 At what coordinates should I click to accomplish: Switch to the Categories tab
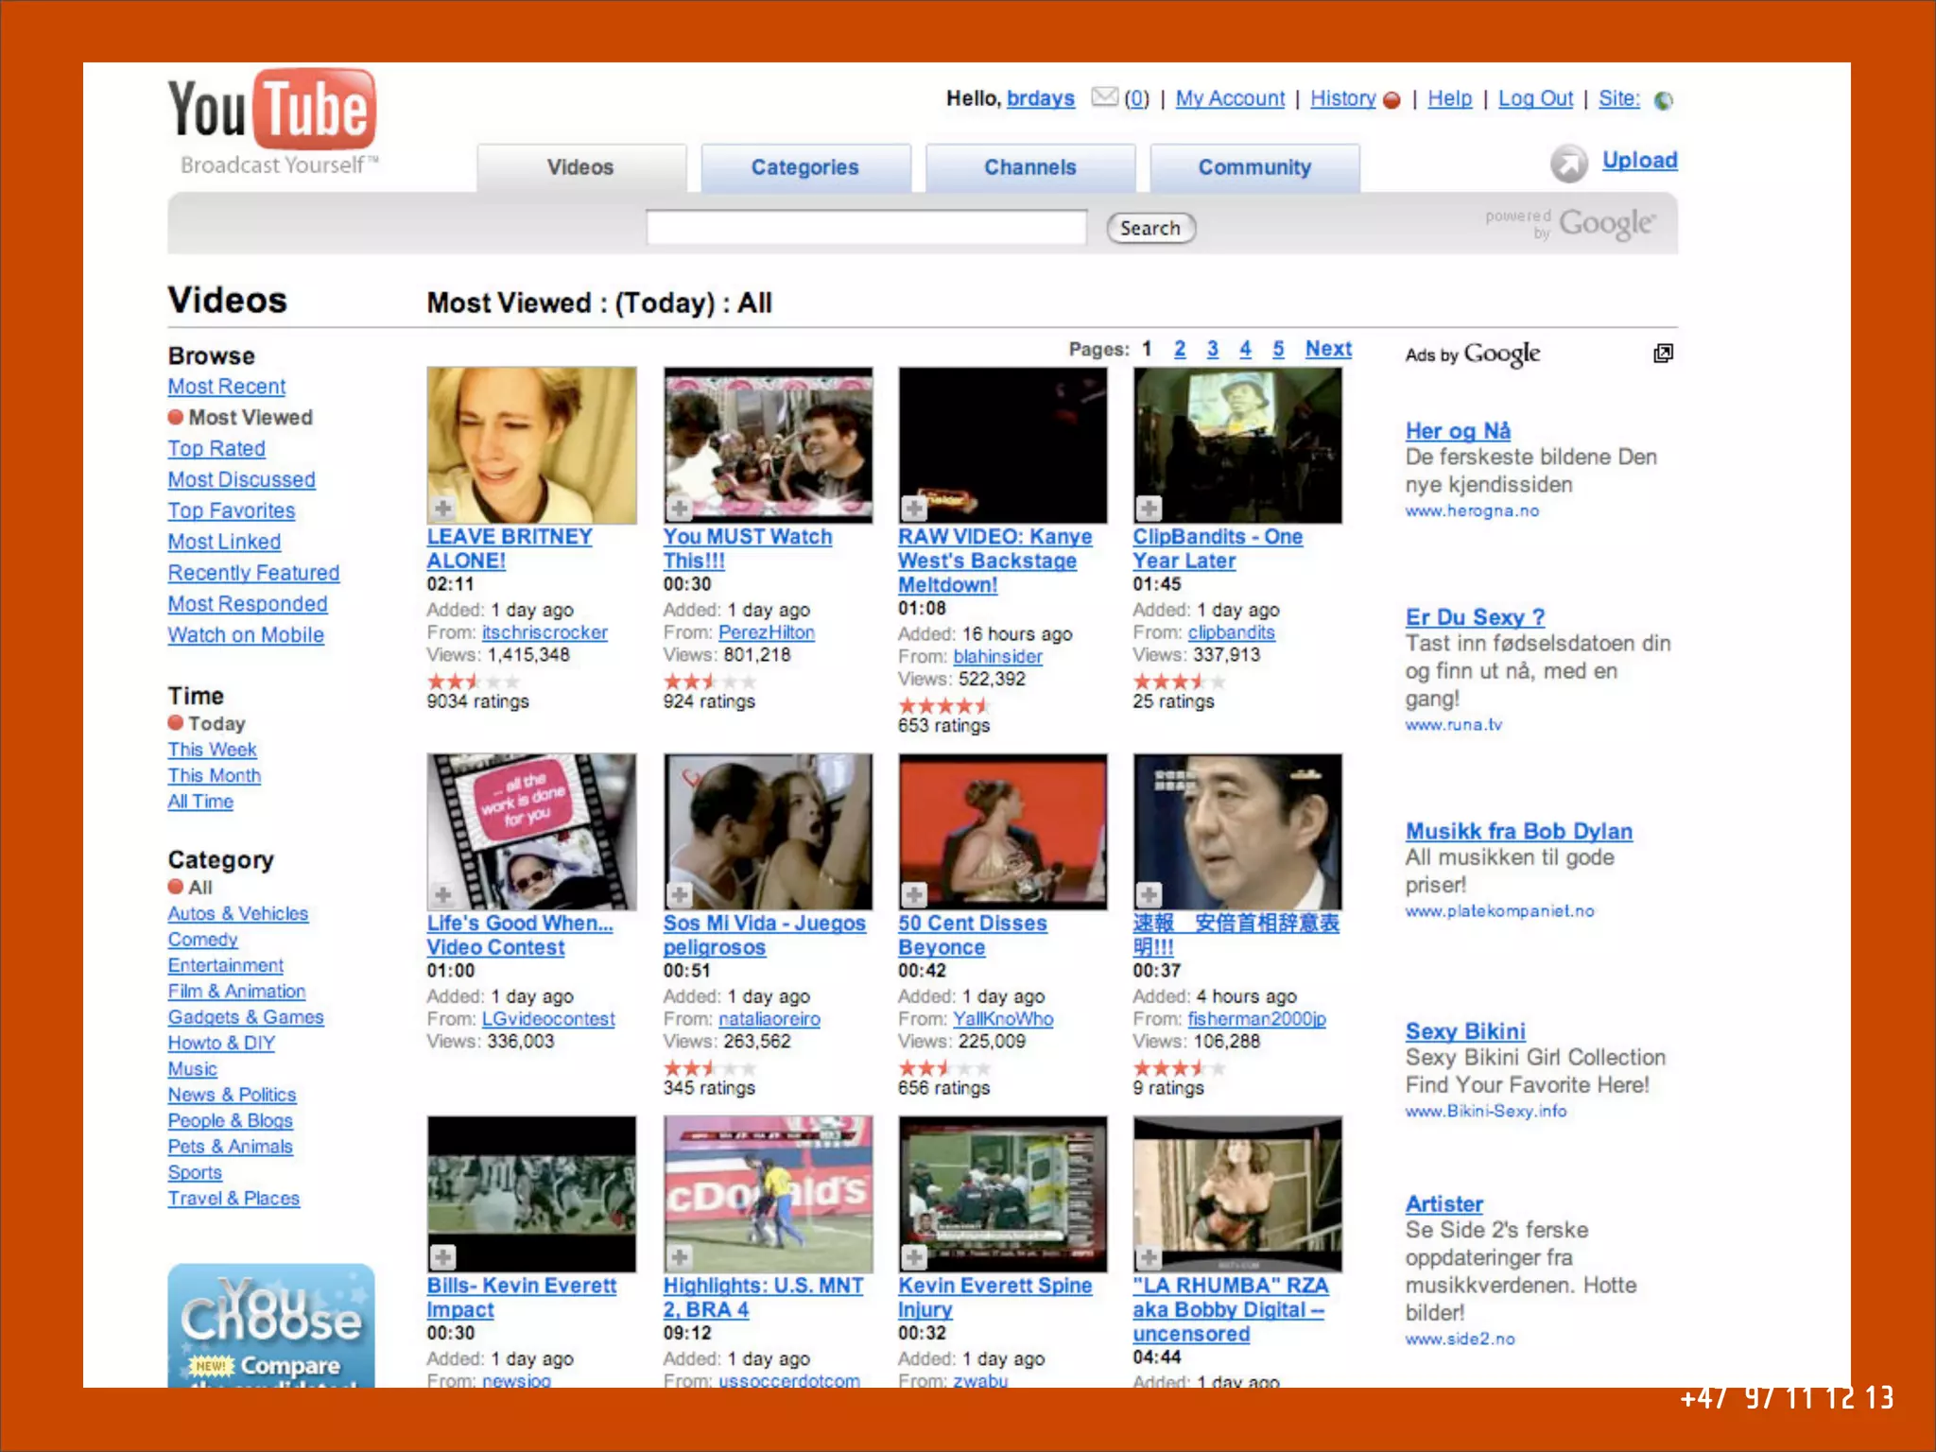[x=804, y=167]
